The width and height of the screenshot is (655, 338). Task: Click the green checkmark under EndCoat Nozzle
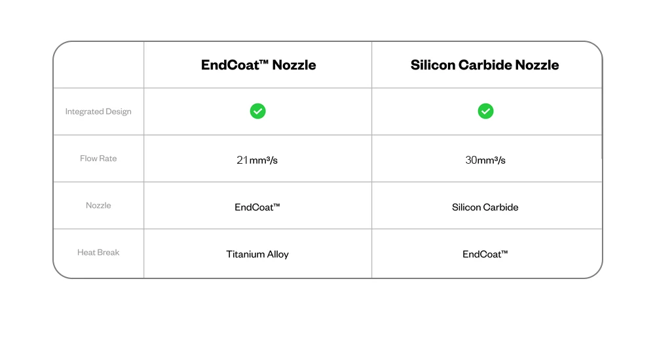pyautogui.click(x=257, y=111)
